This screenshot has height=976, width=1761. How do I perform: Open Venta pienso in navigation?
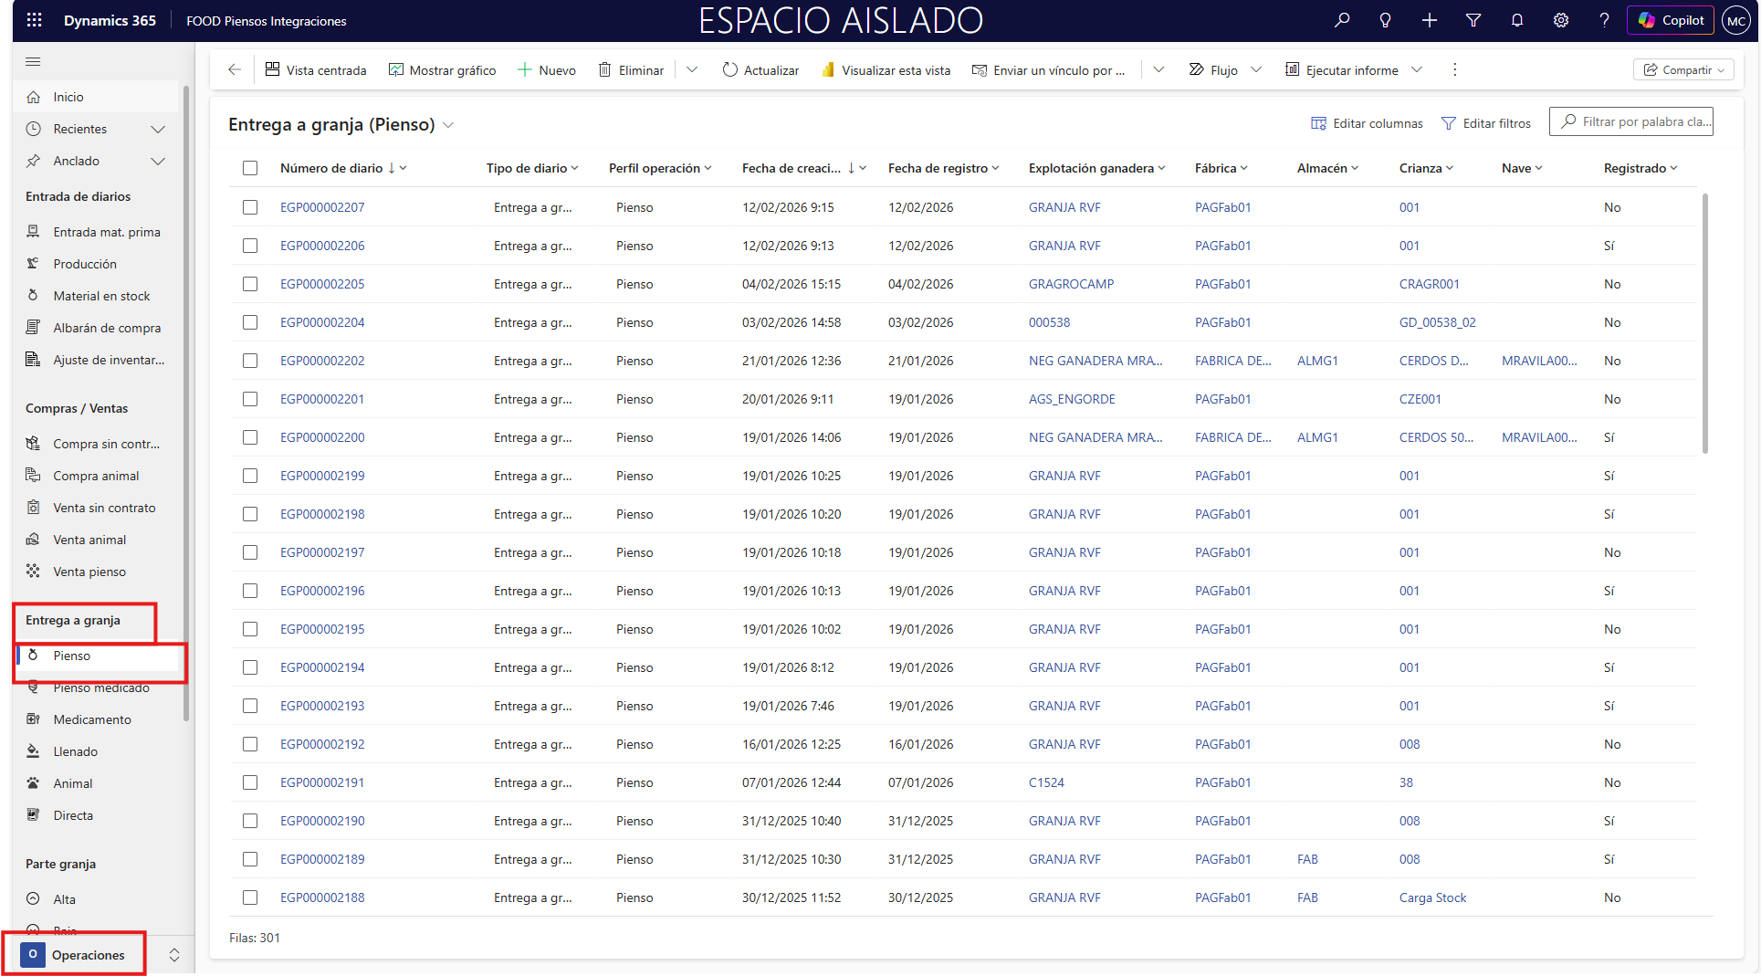pyautogui.click(x=89, y=572)
